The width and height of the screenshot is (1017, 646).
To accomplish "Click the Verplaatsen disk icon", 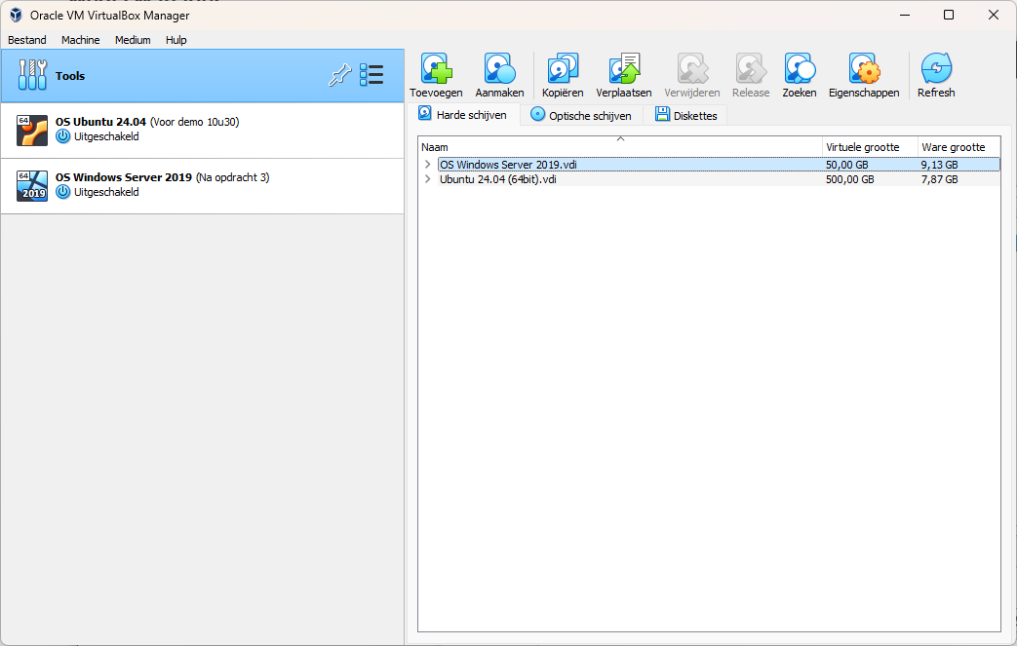I will pyautogui.click(x=624, y=69).
